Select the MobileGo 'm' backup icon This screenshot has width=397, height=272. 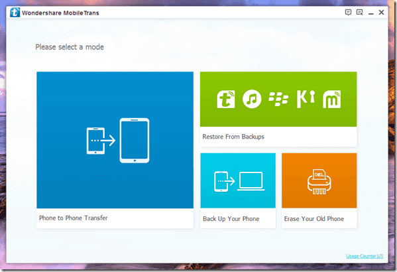point(331,99)
